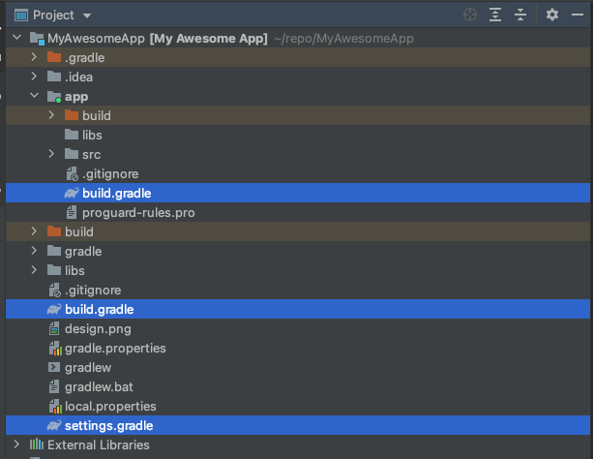The height and width of the screenshot is (459, 593).
Task: Collapse the MyAwesomeApp root node
Action: (x=16, y=39)
